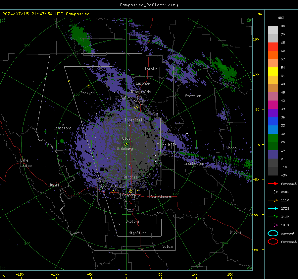Click the magenta 18TS arrow icon

pos(273,225)
